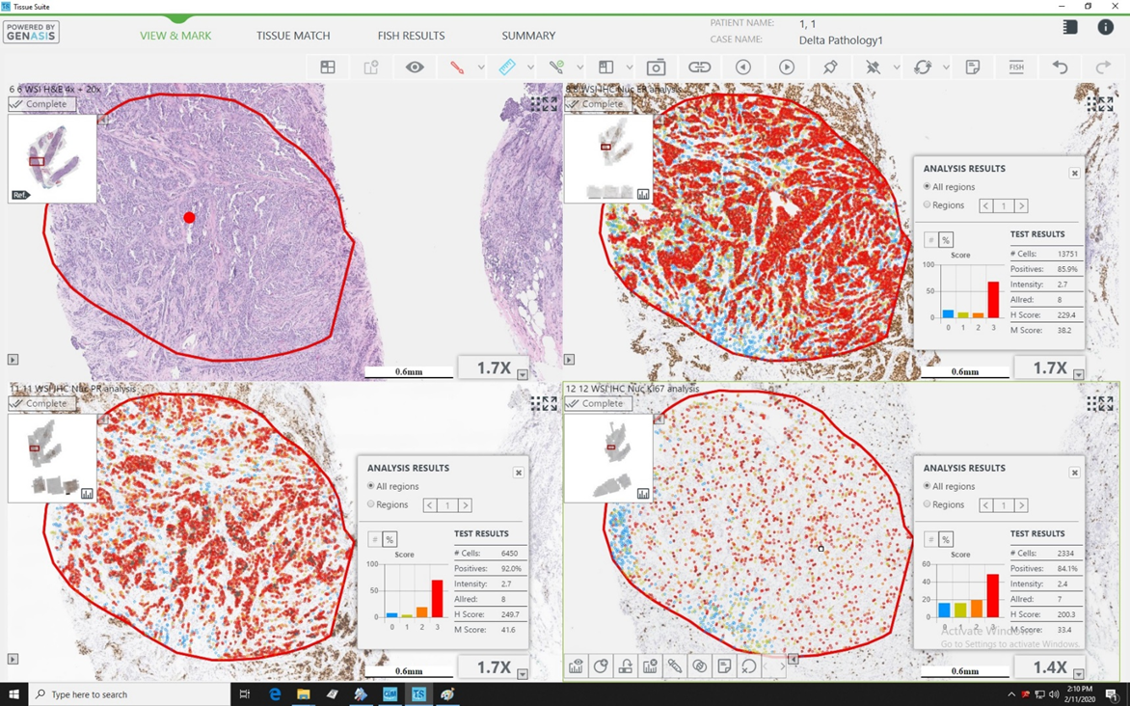Click the H&E slide overview thumbnail
Image resolution: width=1130 pixels, height=706 pixels.
point(52,159)
